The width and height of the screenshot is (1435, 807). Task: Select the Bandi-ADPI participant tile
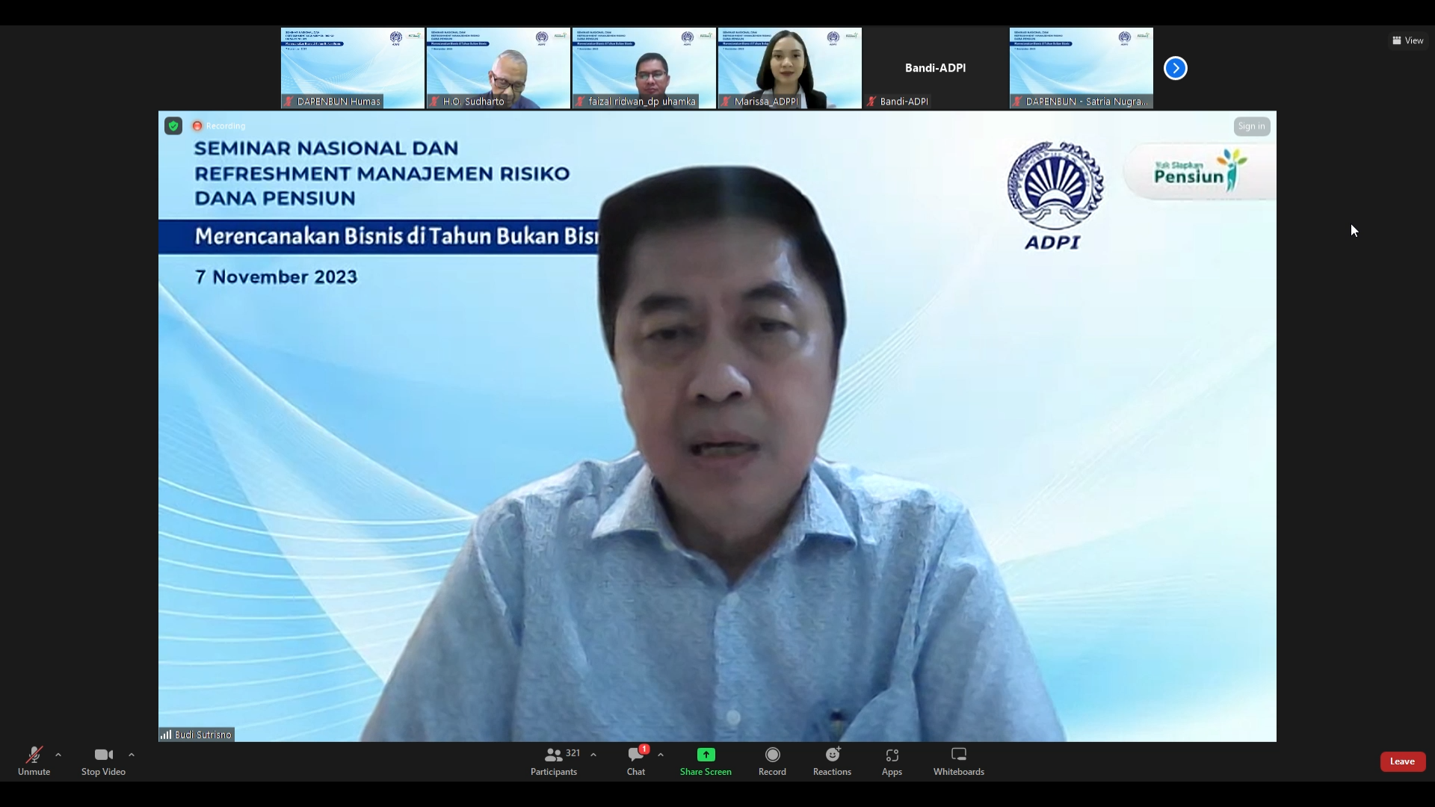935,68
